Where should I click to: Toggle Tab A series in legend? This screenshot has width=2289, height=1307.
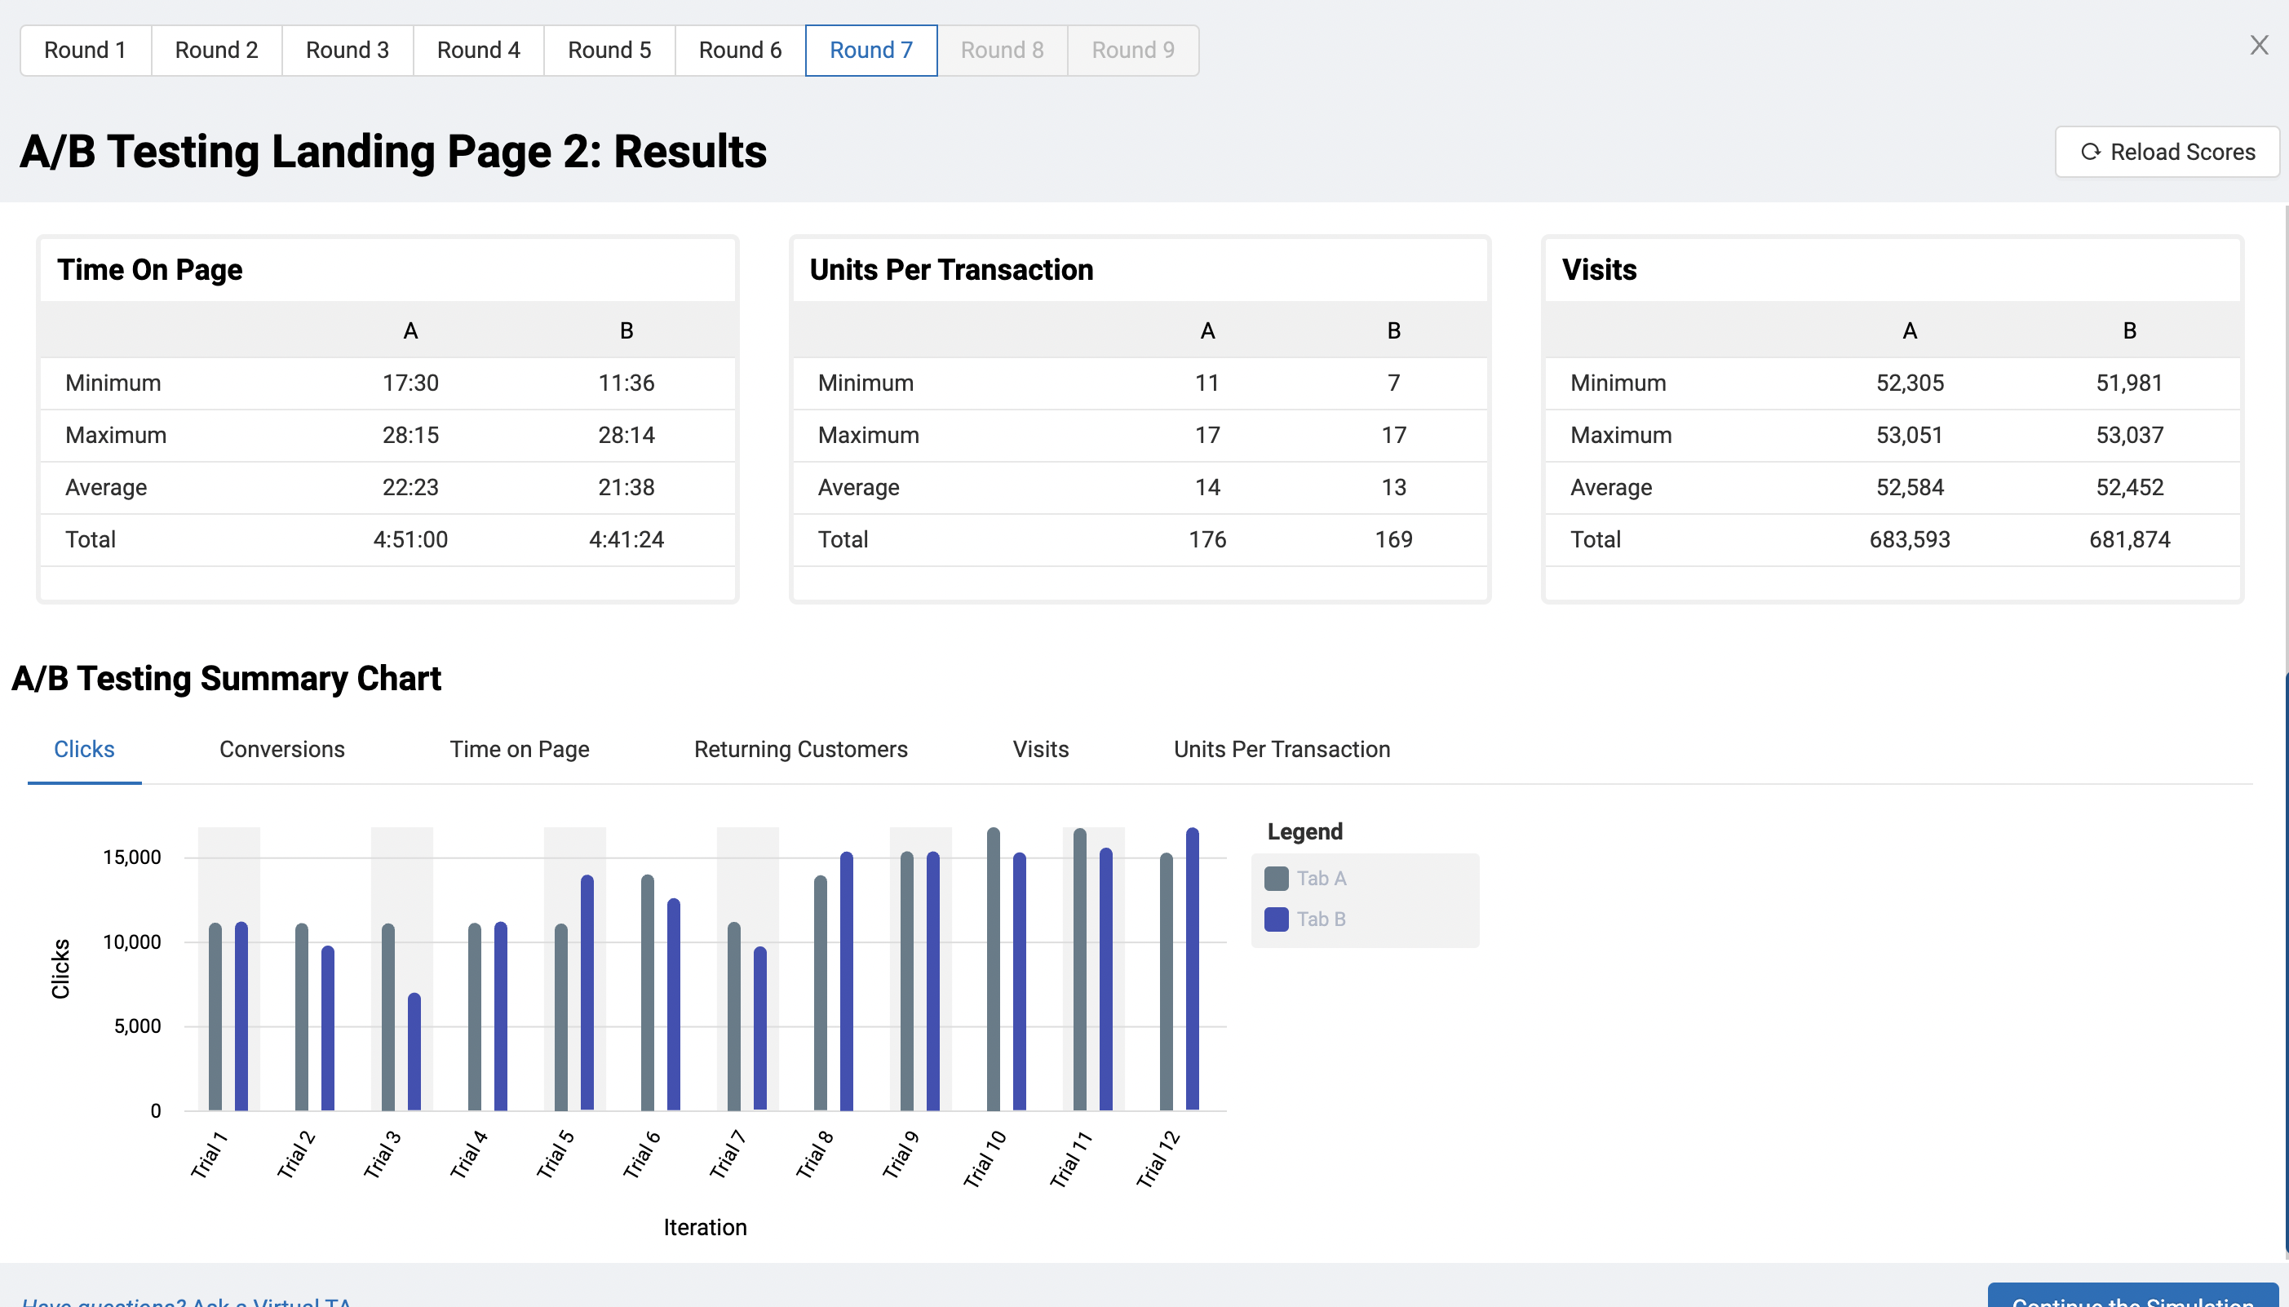click(1305, 878)
